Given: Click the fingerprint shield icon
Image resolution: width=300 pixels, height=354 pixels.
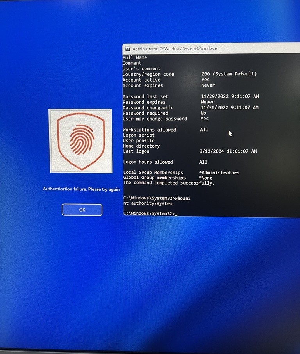Looking at the screenshot, I should (80, 141).
